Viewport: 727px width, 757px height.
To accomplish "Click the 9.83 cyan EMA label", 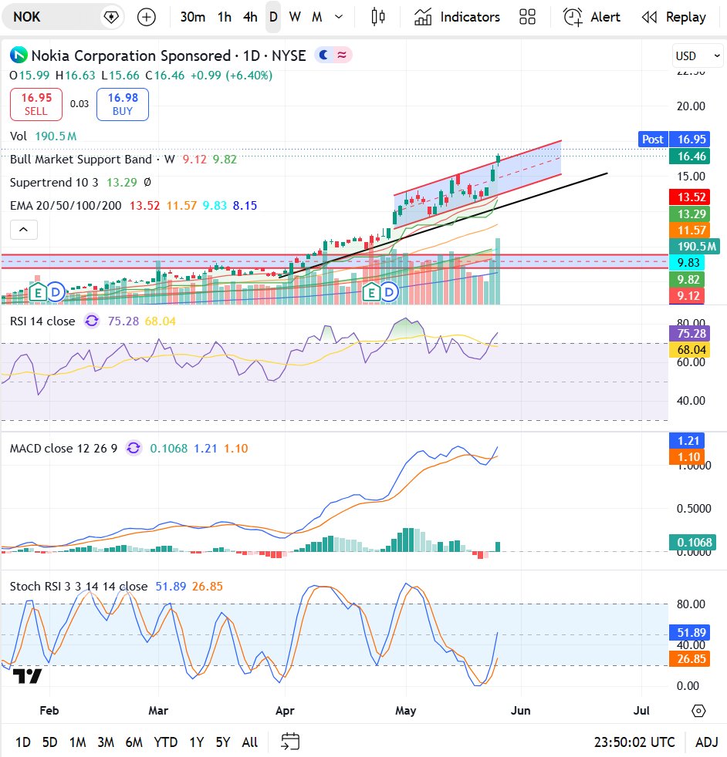I will coord(687,263).
